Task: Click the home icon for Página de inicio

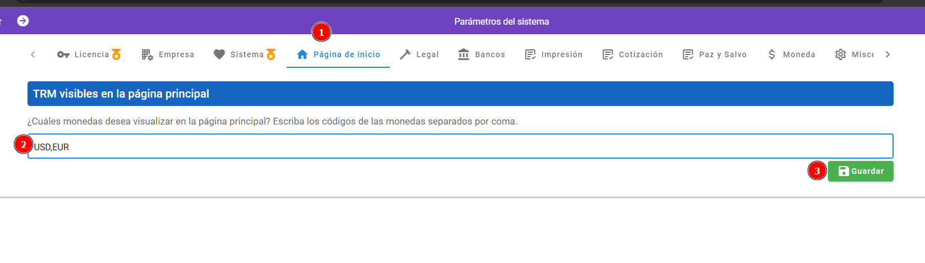Action: [302, 54]
